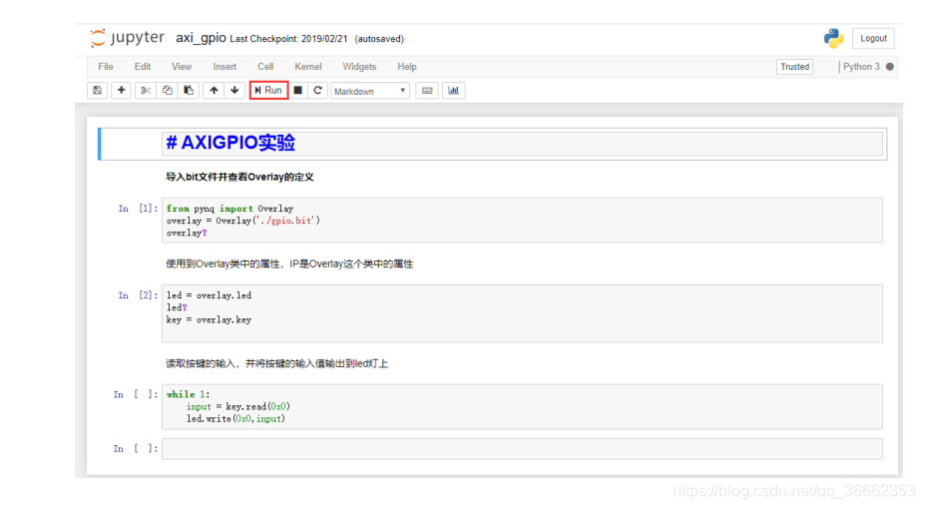Click the (autosaved) status text
This screenshot has width=925, height=509.
[379, 39]
